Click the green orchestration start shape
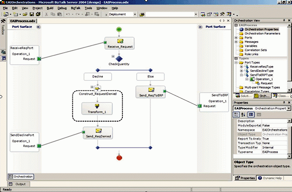The image size is (292, 192). point(119,29)
